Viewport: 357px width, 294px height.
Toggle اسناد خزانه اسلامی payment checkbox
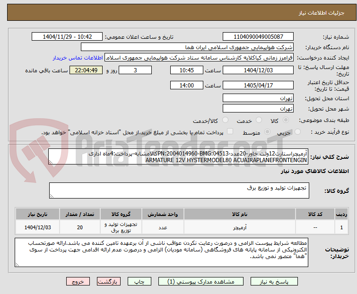point(230,131)
